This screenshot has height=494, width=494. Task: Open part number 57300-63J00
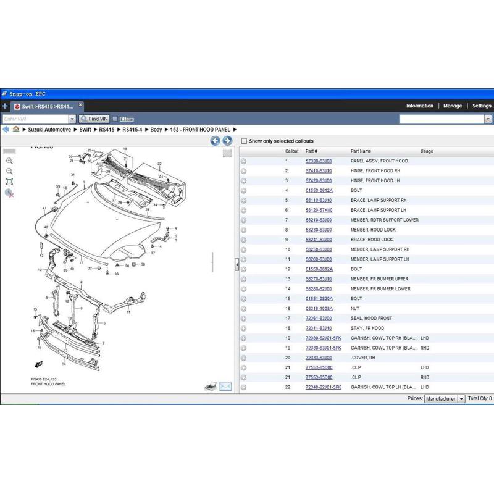(319, 161)
